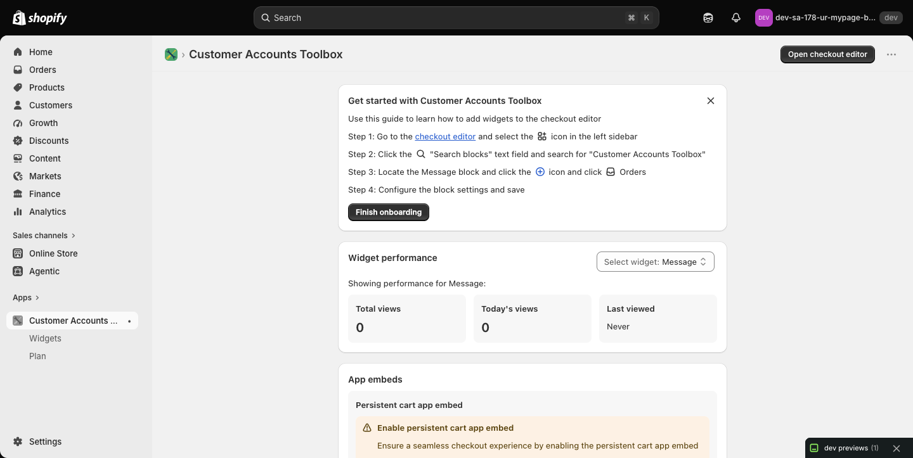This screenshot has width=913, height=458.
Task: Click the Agentic sales channel label
Action: 44,271
